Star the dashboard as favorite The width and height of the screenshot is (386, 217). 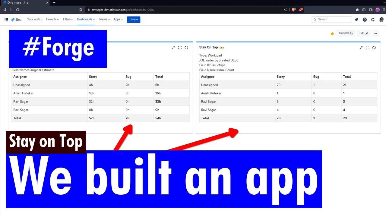[x=332, y=33]
